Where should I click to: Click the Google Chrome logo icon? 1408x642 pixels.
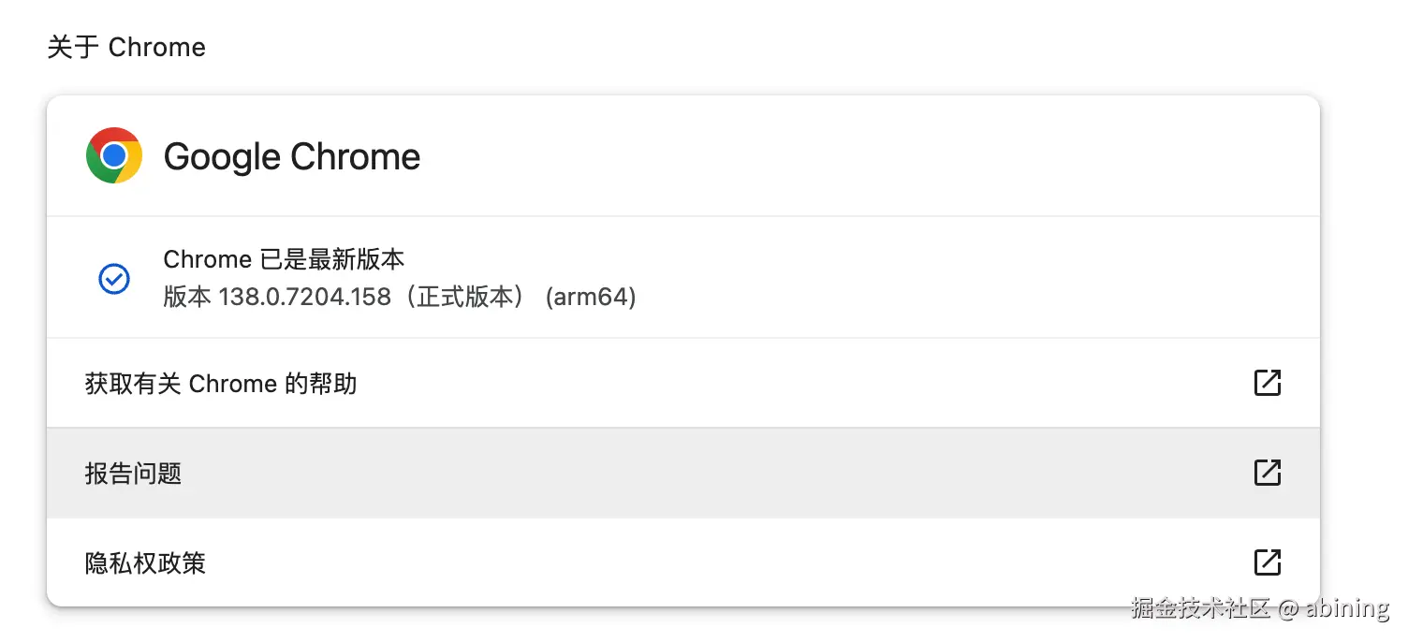point(114,155)
